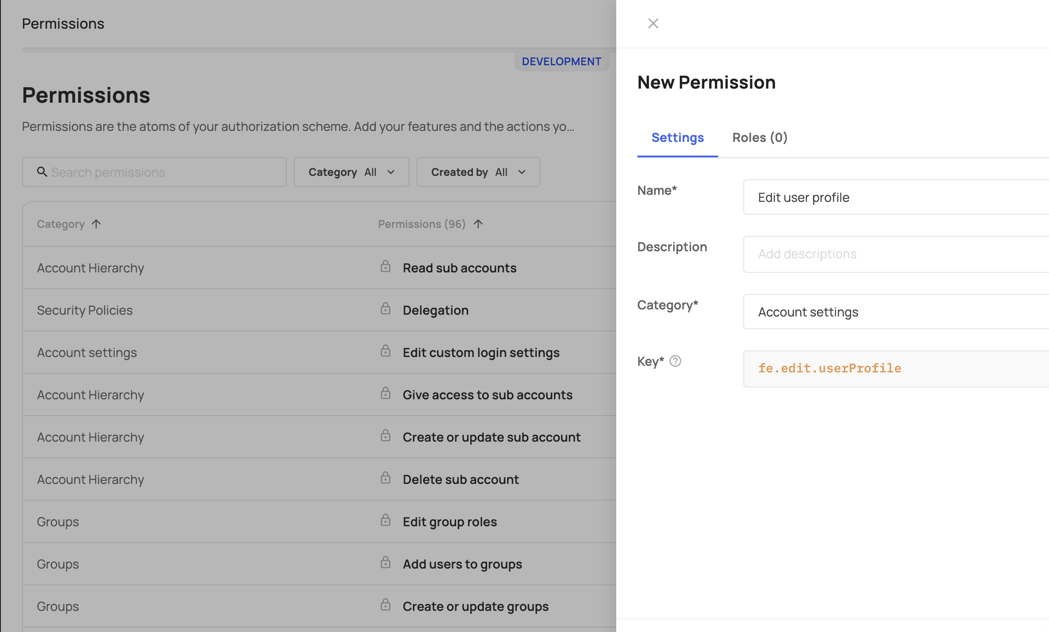Image resolution: width=1049 pixels, height=632 pixels.
Task: Click the lock icon beside Edit group roles
Action: click(386, 520)
